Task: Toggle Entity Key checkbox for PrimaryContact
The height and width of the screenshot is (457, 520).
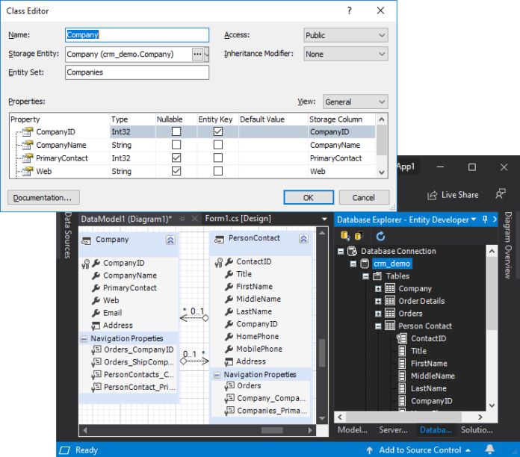Action: [218, 158]
